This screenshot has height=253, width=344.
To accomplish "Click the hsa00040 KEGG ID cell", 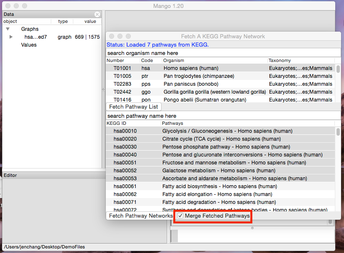I will [125, 155].
